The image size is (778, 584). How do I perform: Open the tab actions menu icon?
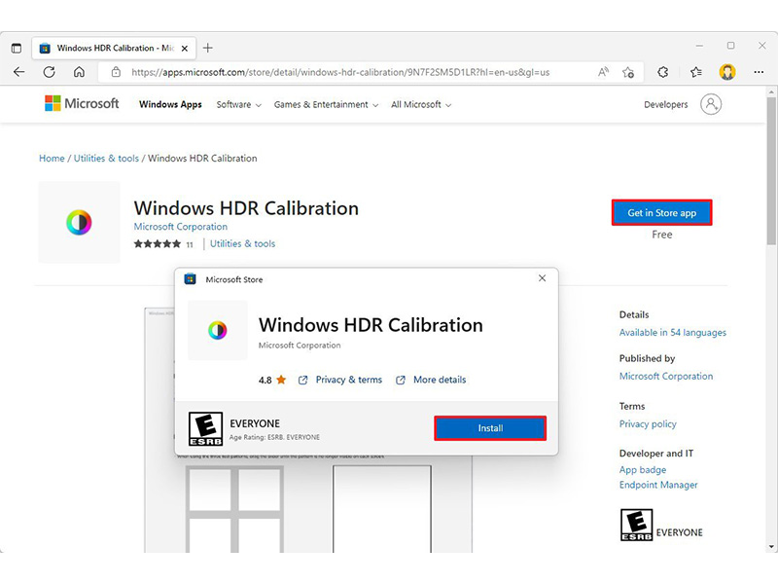17,48
